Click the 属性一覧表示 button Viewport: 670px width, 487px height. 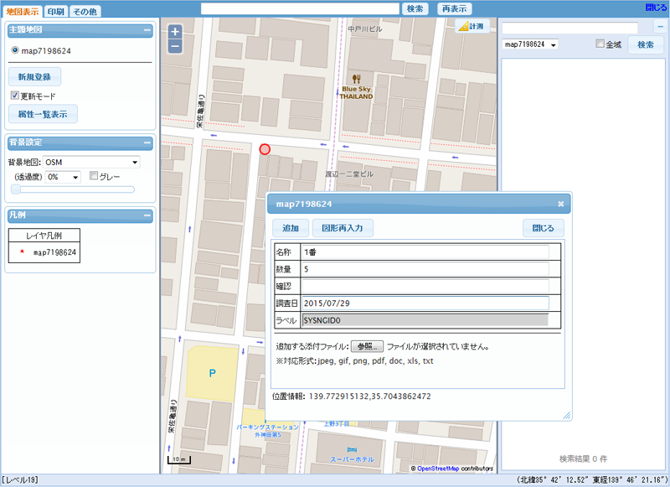[43, 114]
